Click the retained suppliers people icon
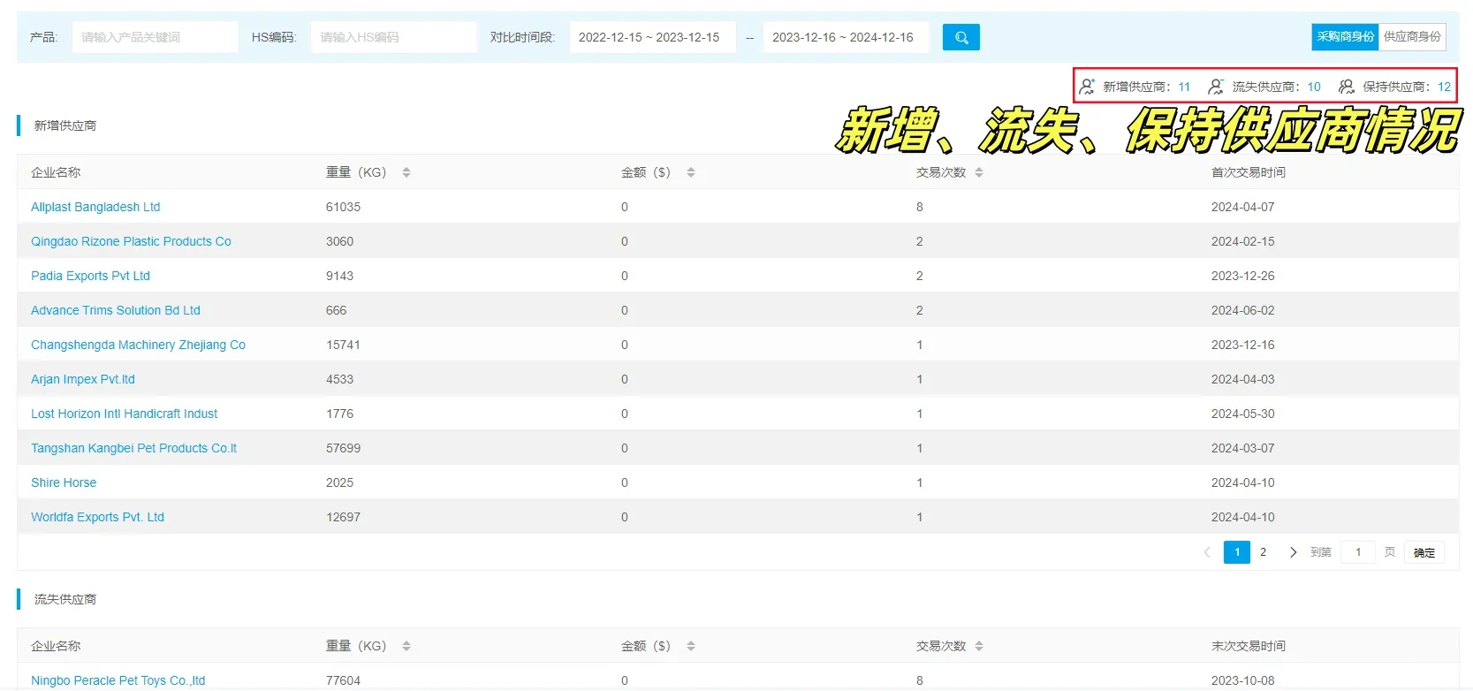This screenshot has width=1473, height=691. 1346,87
